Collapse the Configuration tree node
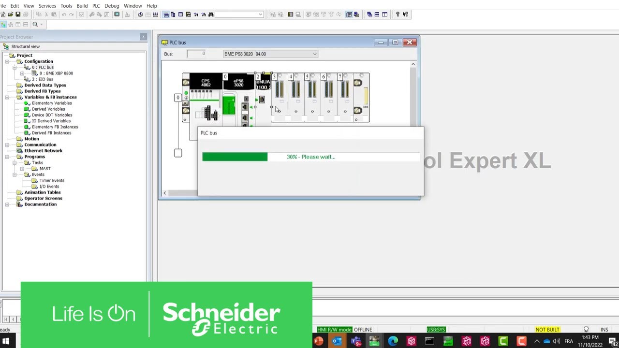Viewport: 619px width, 348px height. (x=7, y=61)
